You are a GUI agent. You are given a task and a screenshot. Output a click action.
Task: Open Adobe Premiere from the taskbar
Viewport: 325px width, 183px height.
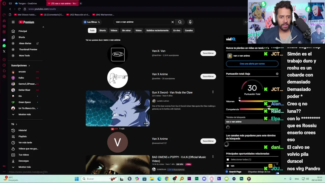pos(189,179)
